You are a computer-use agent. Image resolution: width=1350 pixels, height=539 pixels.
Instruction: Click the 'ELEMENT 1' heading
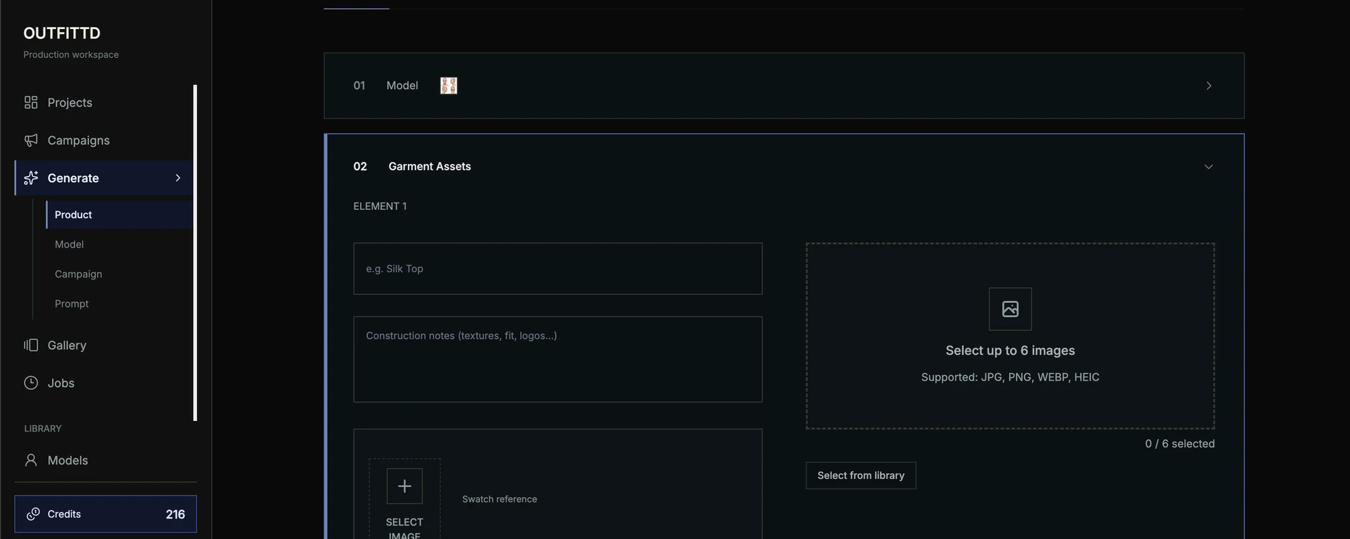(x=380, y=206)
